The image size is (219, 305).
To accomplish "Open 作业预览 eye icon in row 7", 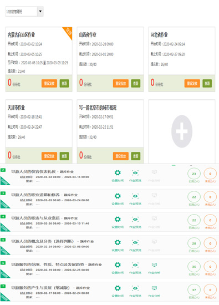I will coord(135,288).
